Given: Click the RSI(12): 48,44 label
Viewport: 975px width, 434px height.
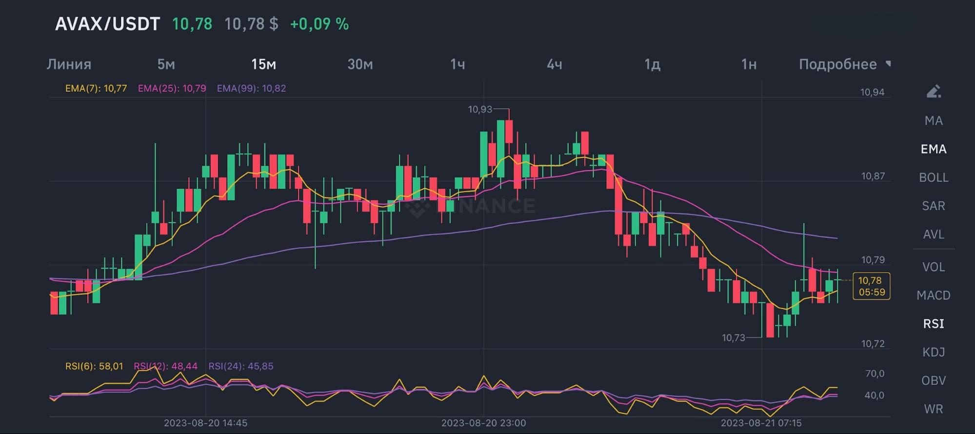Looking at the screenshot, I should tap(165, 366).
